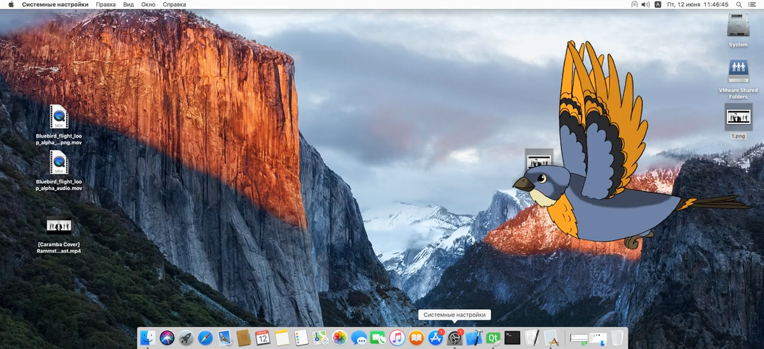Open green FaceTime icon in Dock
This screenshot has width=764, height=349.
[378, 338]
